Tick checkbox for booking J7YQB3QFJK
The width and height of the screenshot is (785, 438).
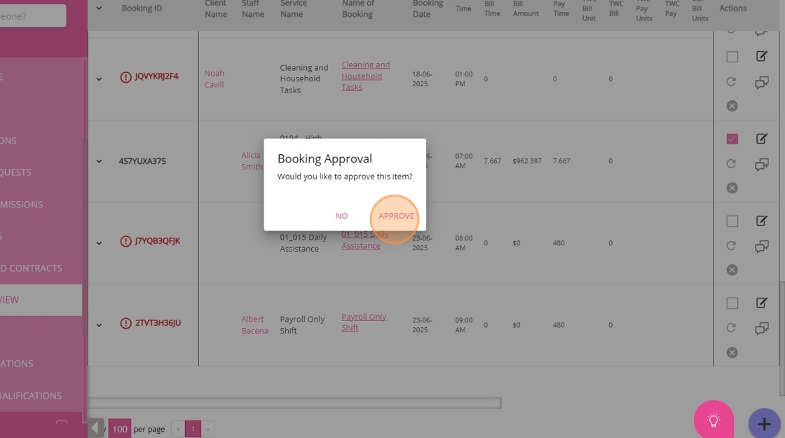[732, 221]
